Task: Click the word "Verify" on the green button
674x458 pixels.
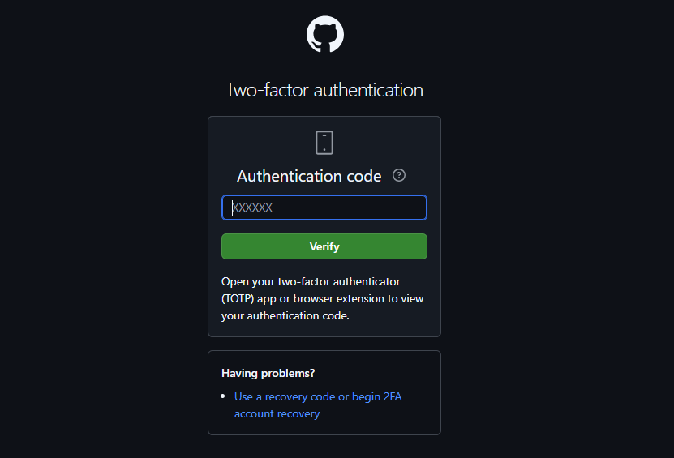Action: click(x=324, y=246)
